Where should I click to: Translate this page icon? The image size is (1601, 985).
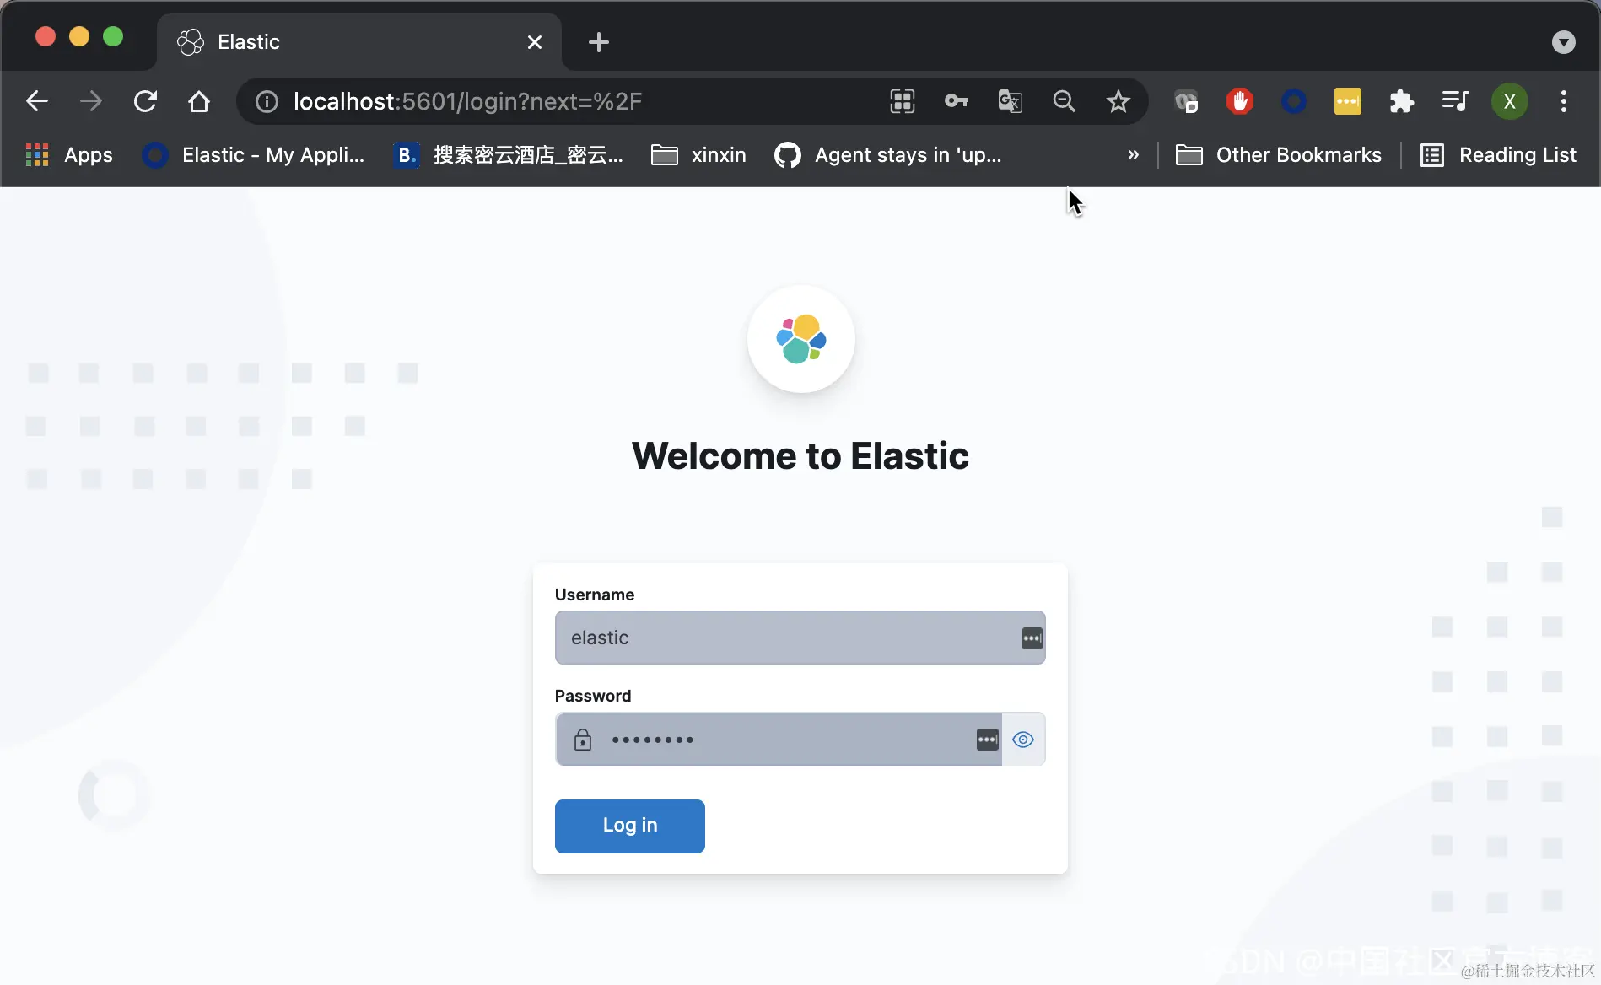(x=1011, y=101)
